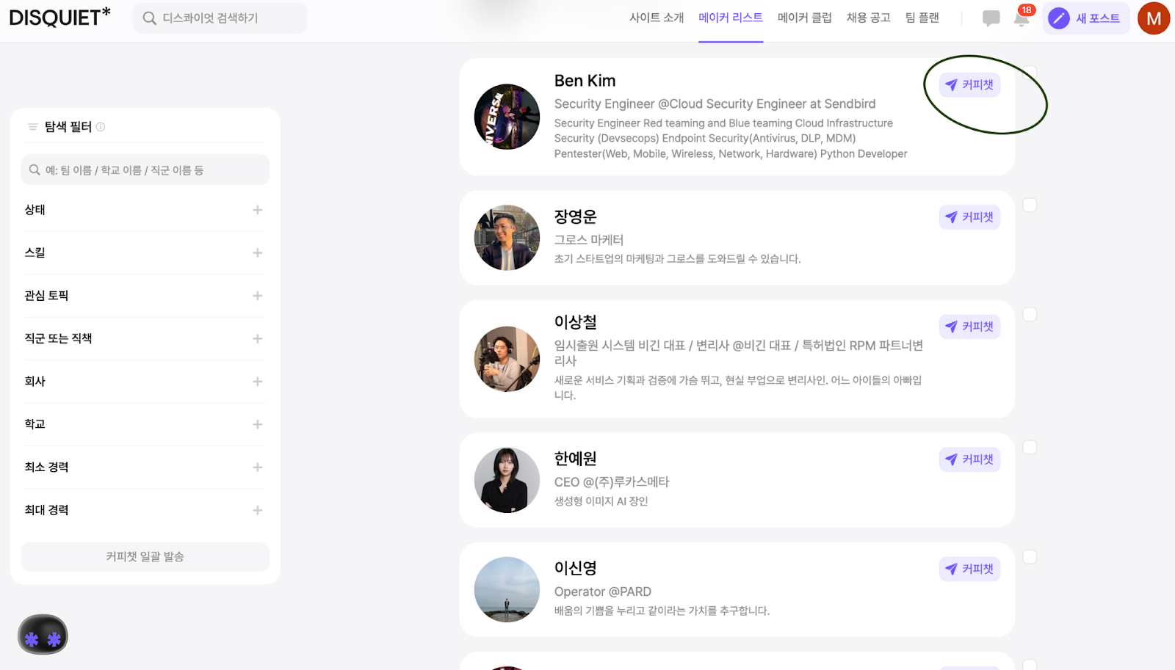Click the pencil icon in 새 포스트
This screenshot has height=670, width=1175.
pyautogui.click(x=1058, y=18)
